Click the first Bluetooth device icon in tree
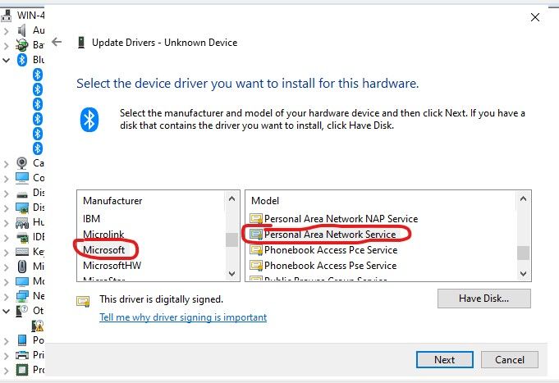This screenshot has height=383, width=559. pos(37,75)
